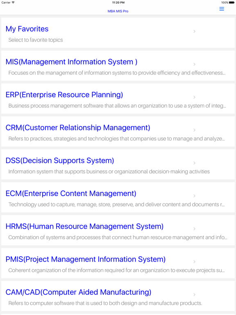This screenshot has height=315, width=236.
Task: Open PMIS(Project Management Information System) topic
Action: [86, 259]
